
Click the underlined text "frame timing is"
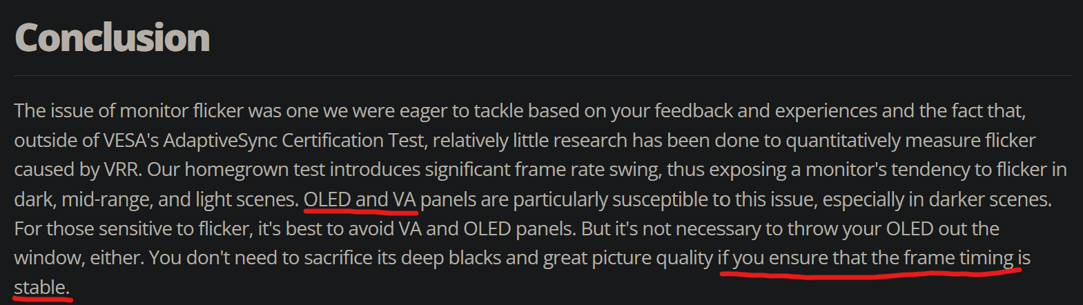pos(966,258)
